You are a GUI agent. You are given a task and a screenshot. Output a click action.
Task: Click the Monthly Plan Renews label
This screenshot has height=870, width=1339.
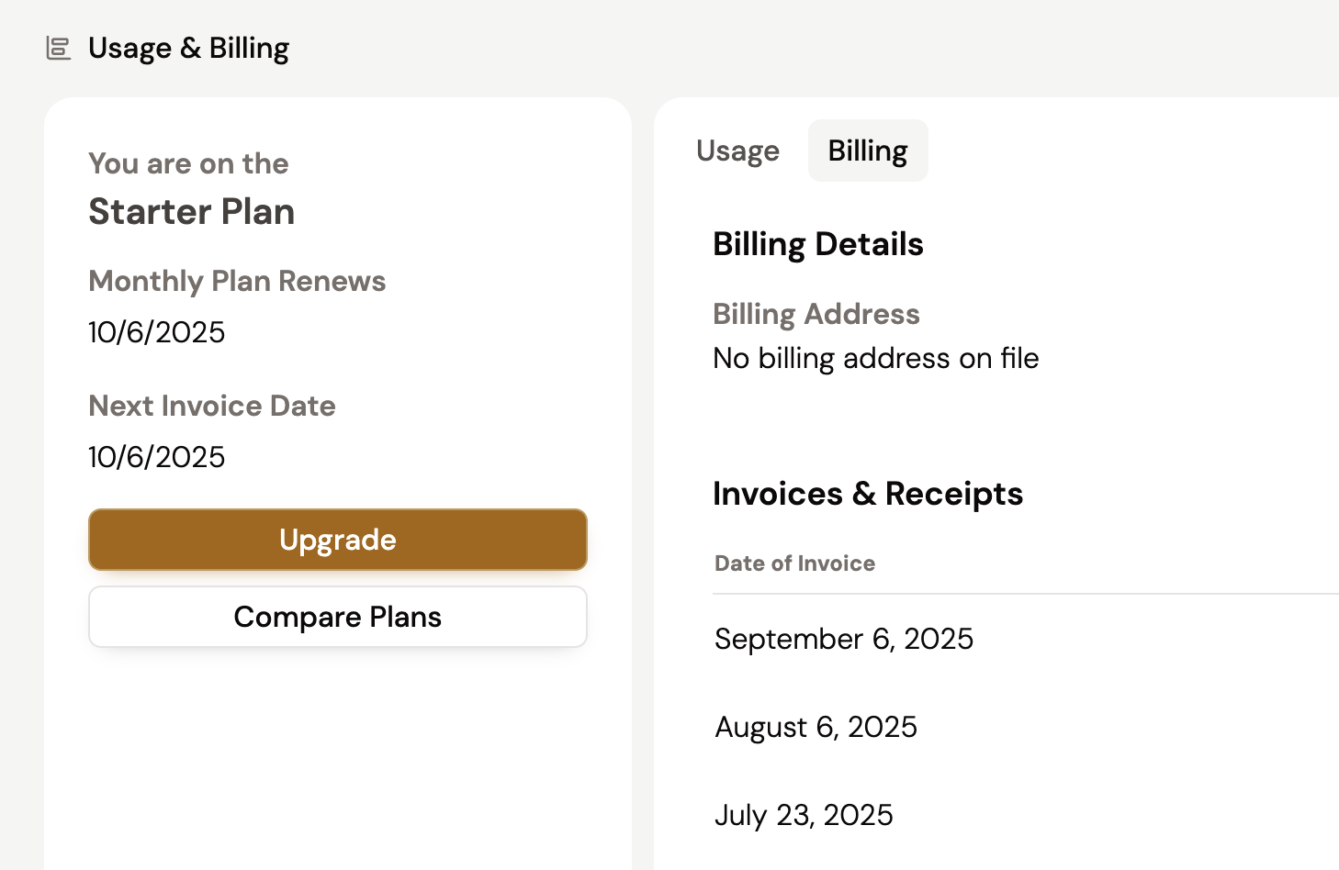pyautogui.click(x=237, y=281)
